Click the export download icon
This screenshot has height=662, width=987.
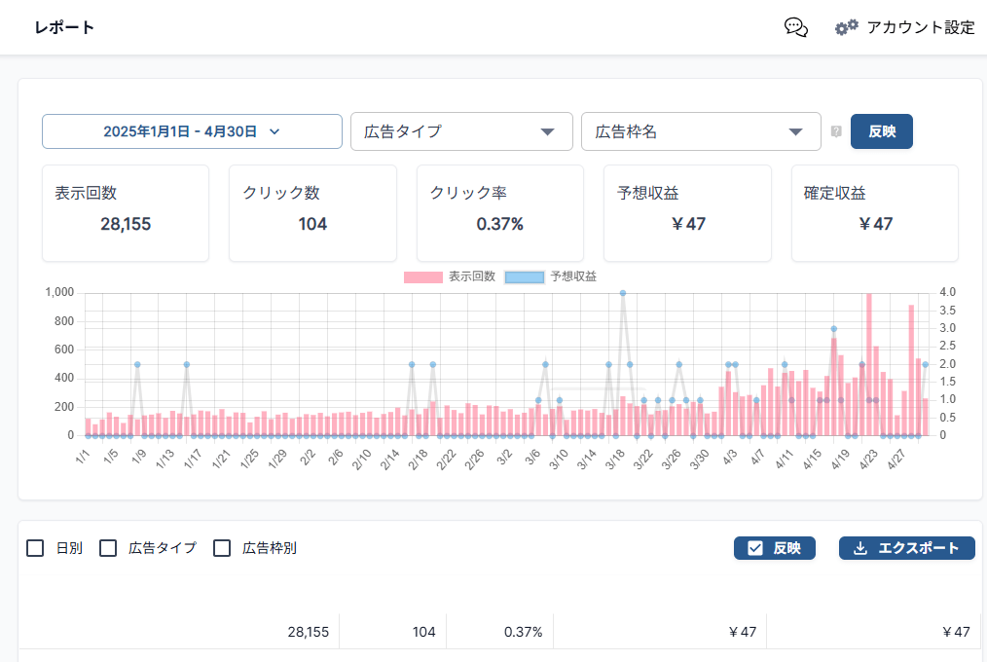pyautogui.click(x=859, y=548)
